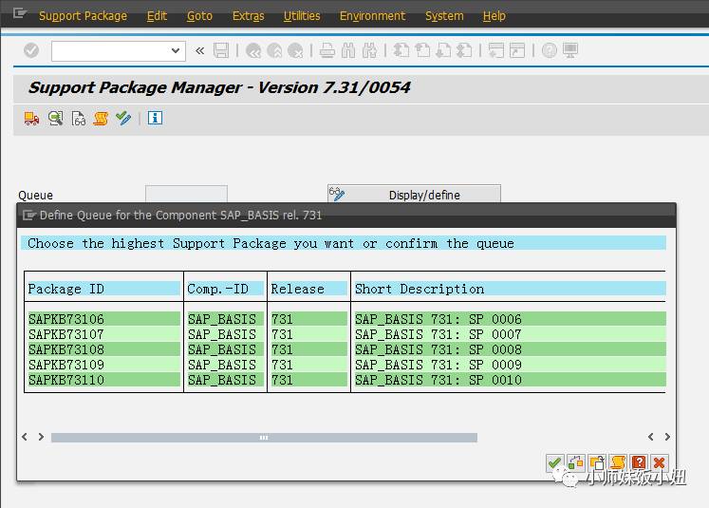Click the Previous Page icon
The width and height of the screenshot is (709, 508).
point(422,50)
